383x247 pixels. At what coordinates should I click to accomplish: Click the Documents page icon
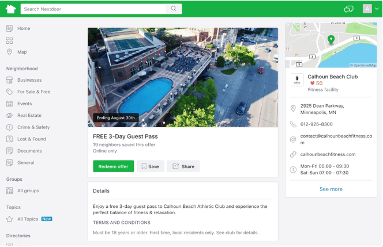(9, 151)
